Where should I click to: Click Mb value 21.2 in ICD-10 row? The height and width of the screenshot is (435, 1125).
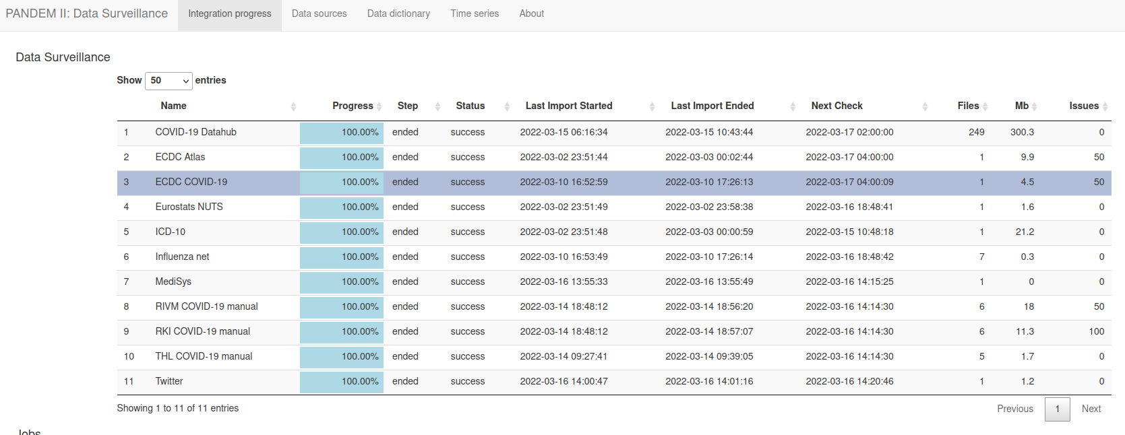pyautogui.click(x=1025, y=232)
